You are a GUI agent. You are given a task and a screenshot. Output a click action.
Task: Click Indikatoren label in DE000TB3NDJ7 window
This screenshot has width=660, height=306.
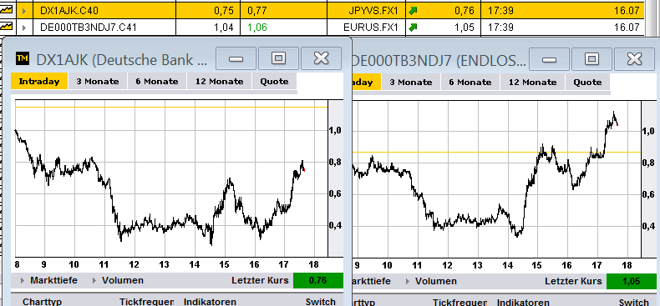523,302
